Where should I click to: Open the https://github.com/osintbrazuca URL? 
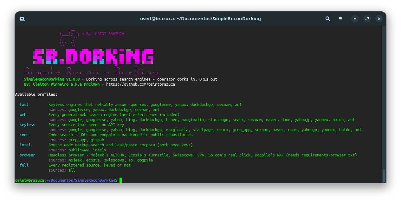(x=140, y=84)
